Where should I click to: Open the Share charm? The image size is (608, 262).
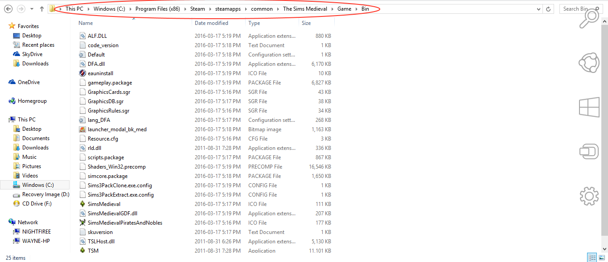point(589,63)
